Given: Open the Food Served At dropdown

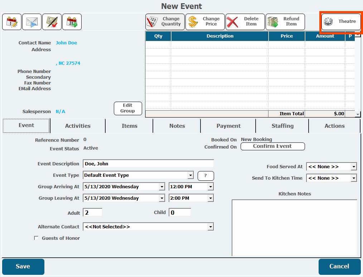Looking at the screenshot, I should coord(354,167).
